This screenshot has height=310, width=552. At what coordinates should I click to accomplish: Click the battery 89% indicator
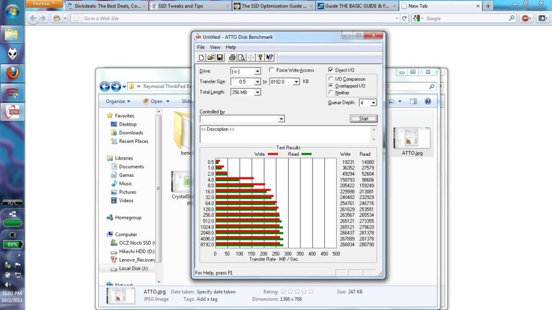click(x=12, y=244)
